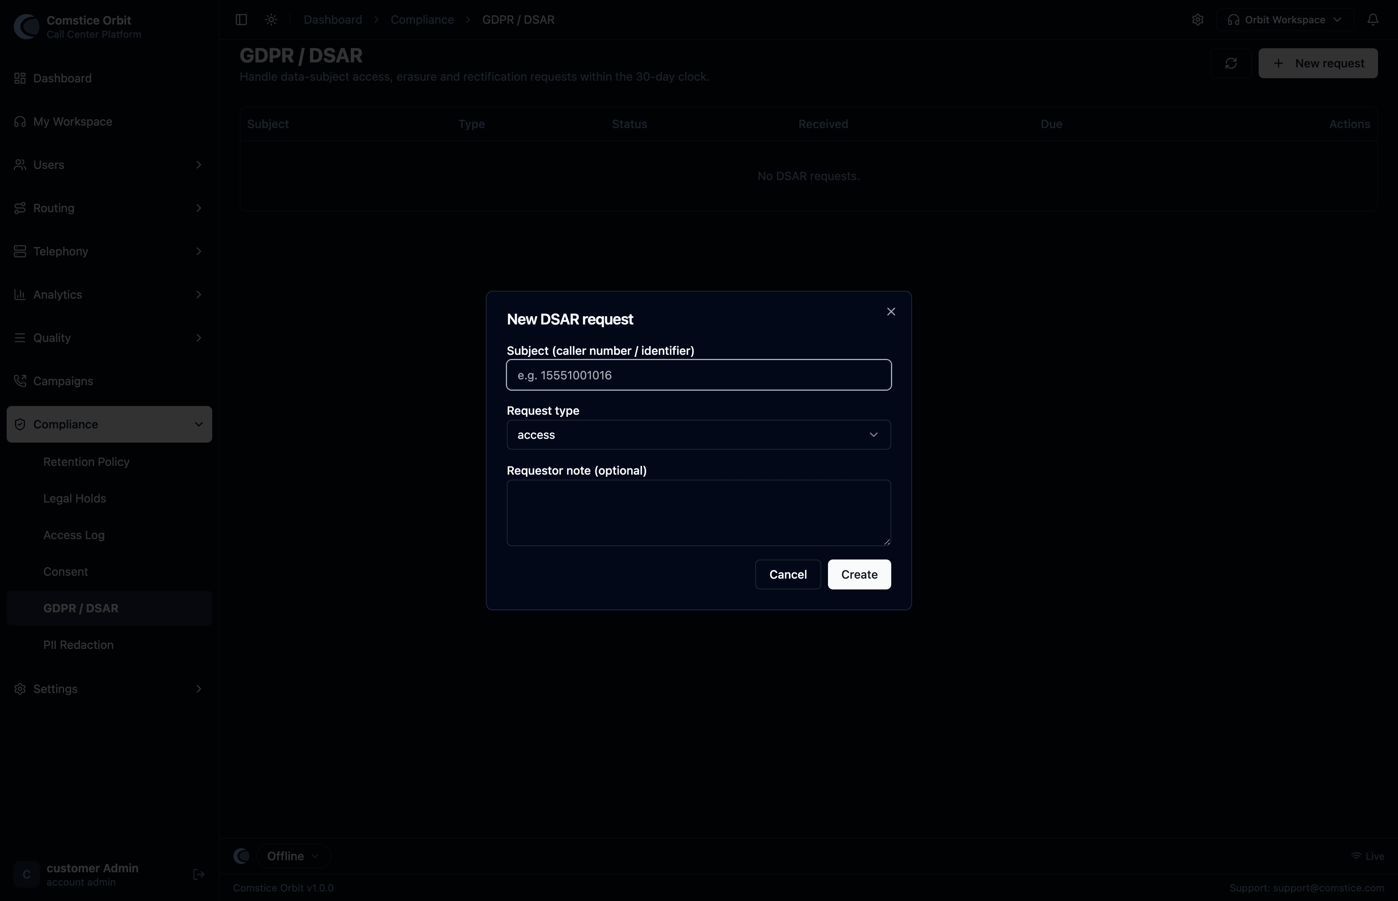
Task: Click the GDPR / DSAR breadcrumb
Action: click(518, 19)
